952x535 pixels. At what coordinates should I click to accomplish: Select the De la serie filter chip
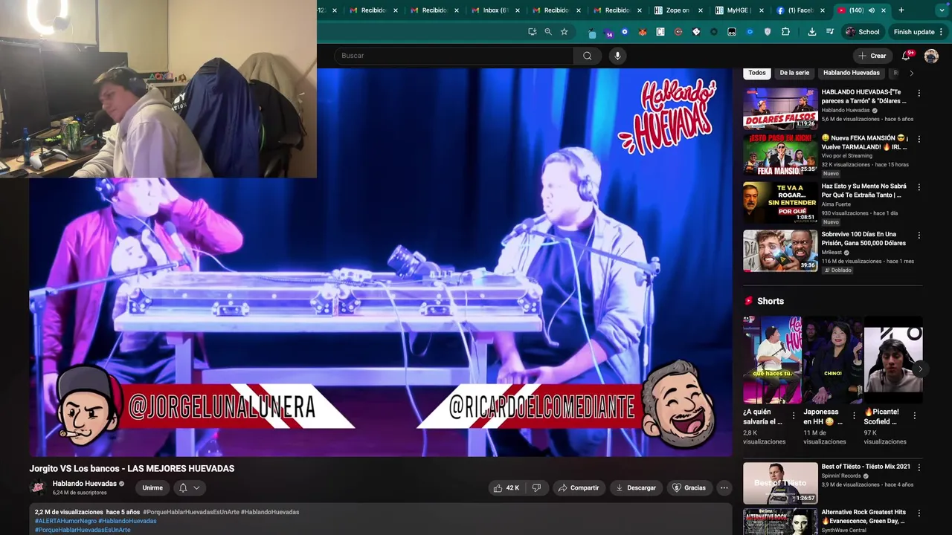(x=794, y=73)
